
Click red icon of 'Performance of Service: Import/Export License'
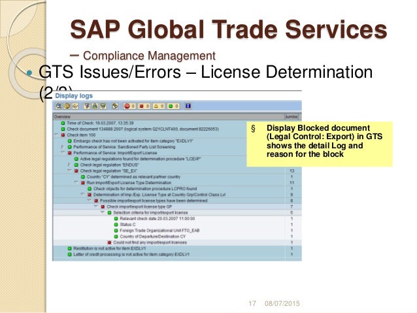click(x=70, y=153)
